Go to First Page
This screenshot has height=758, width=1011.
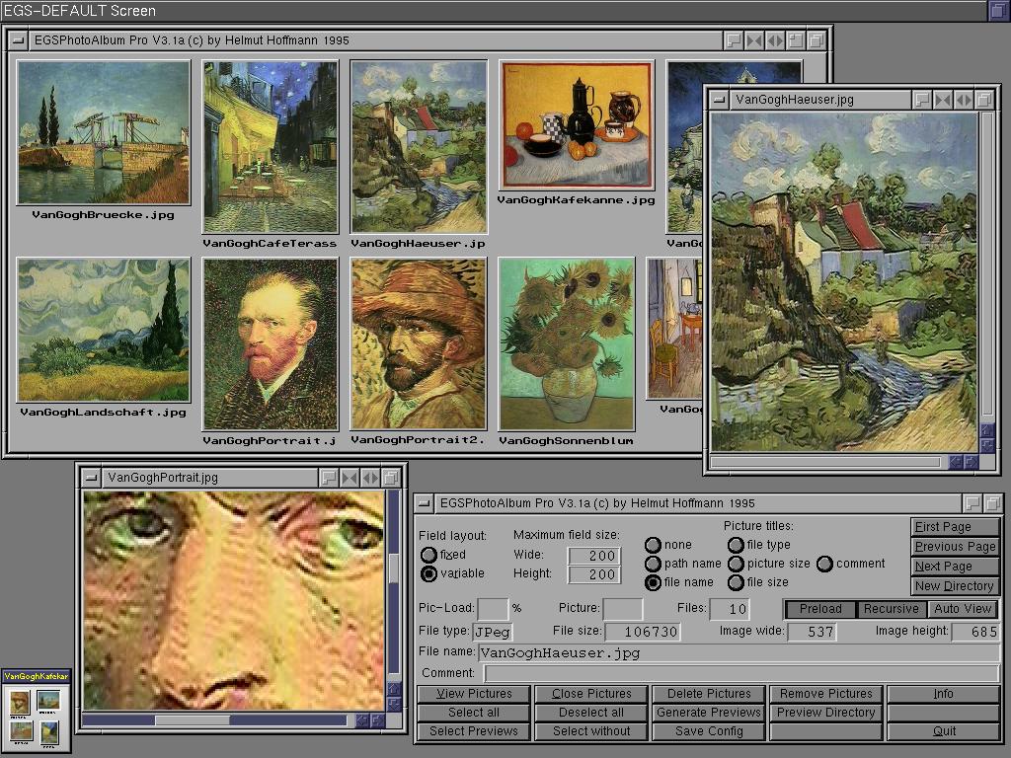[955, 527]
